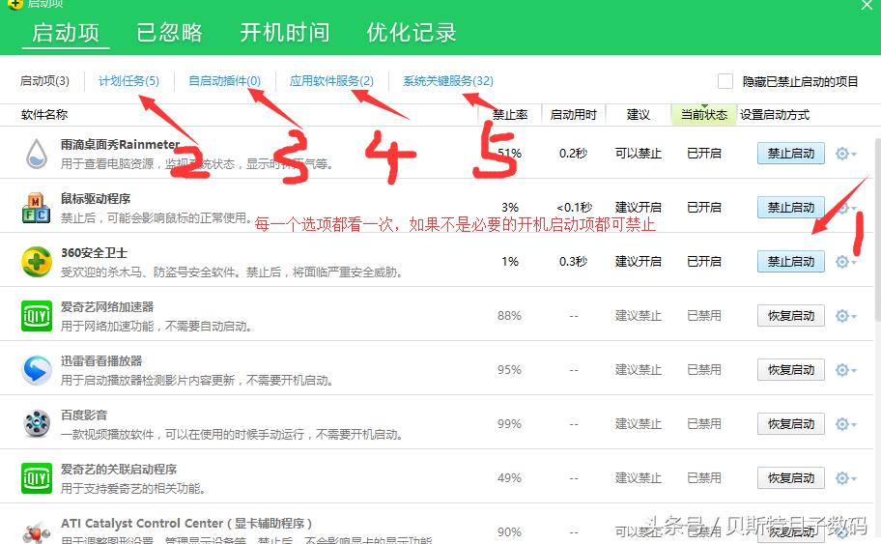Viewport: 881px width, 544px height.
Task: Open gear settings for 雨滴桌面秀Rainmeter row
Action: click(845, 154)
